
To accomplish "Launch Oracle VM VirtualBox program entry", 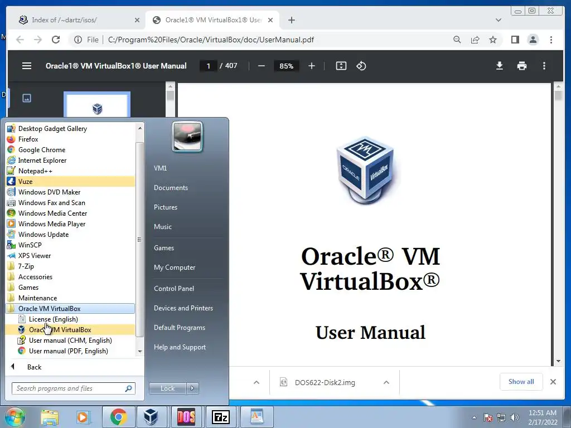I will pyautogui.click(x=70, y=330).
